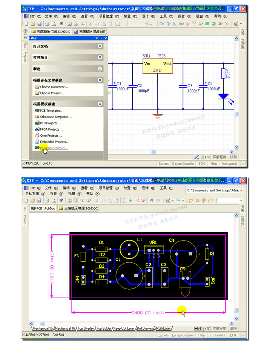This screenshot has width=264, height=347.
Task: Click Print icon in schematic window toolbar
Action: 47,24
